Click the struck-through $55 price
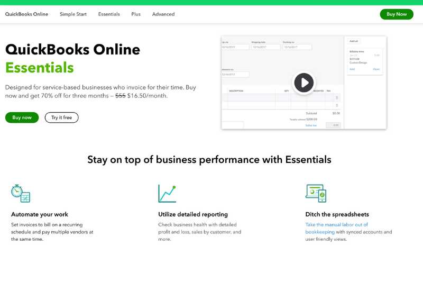The image size is (423, 282). tap(121, 96)
